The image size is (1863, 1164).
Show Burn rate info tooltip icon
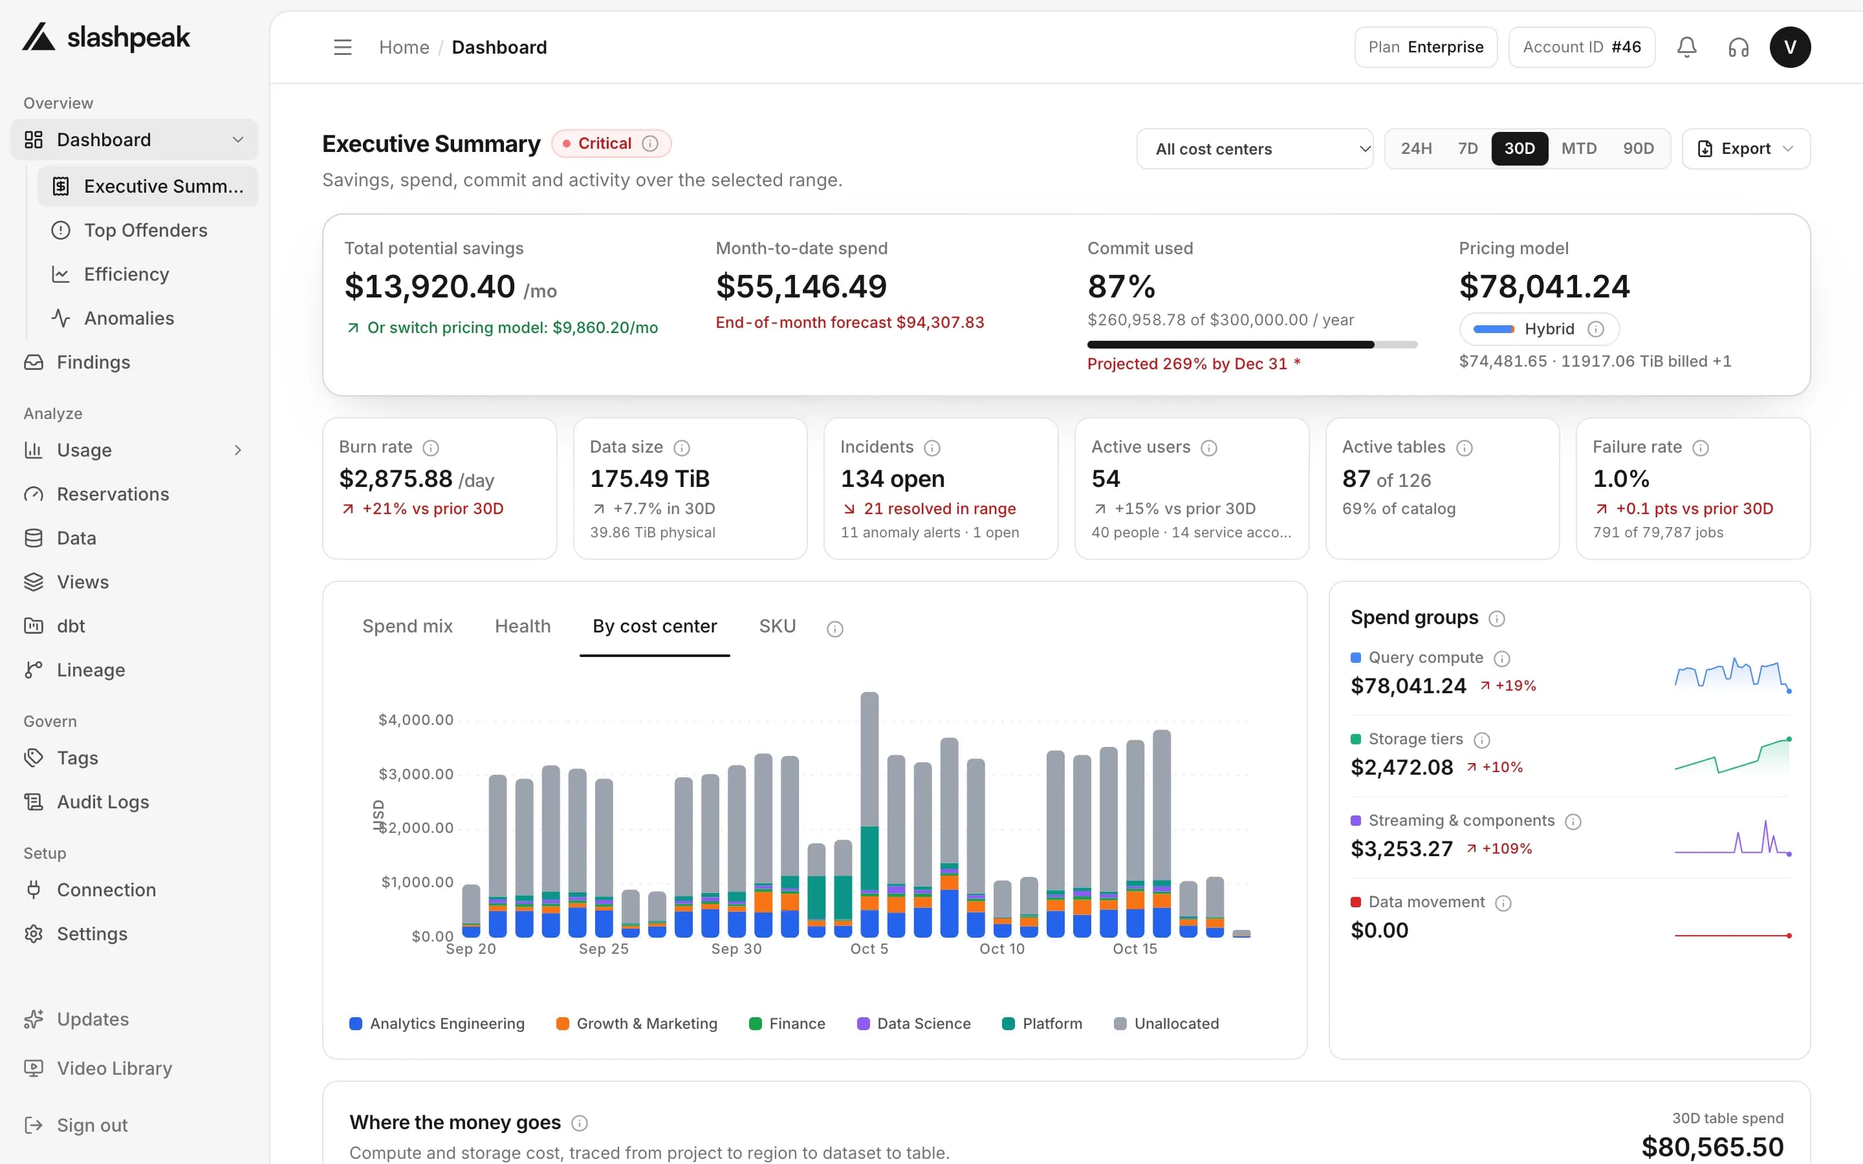click(x=431, y=448)
